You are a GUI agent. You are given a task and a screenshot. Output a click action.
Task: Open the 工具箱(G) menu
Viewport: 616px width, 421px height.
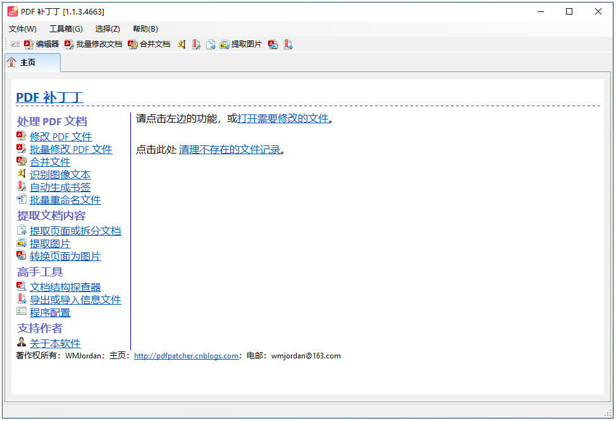[66, 28]
